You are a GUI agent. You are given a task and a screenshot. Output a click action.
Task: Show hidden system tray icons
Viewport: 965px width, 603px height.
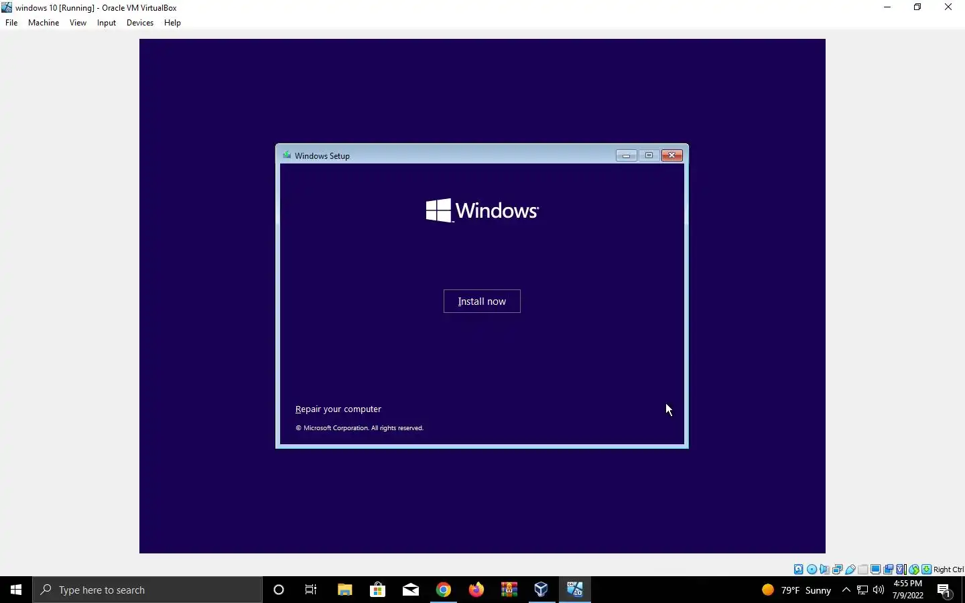846,590
